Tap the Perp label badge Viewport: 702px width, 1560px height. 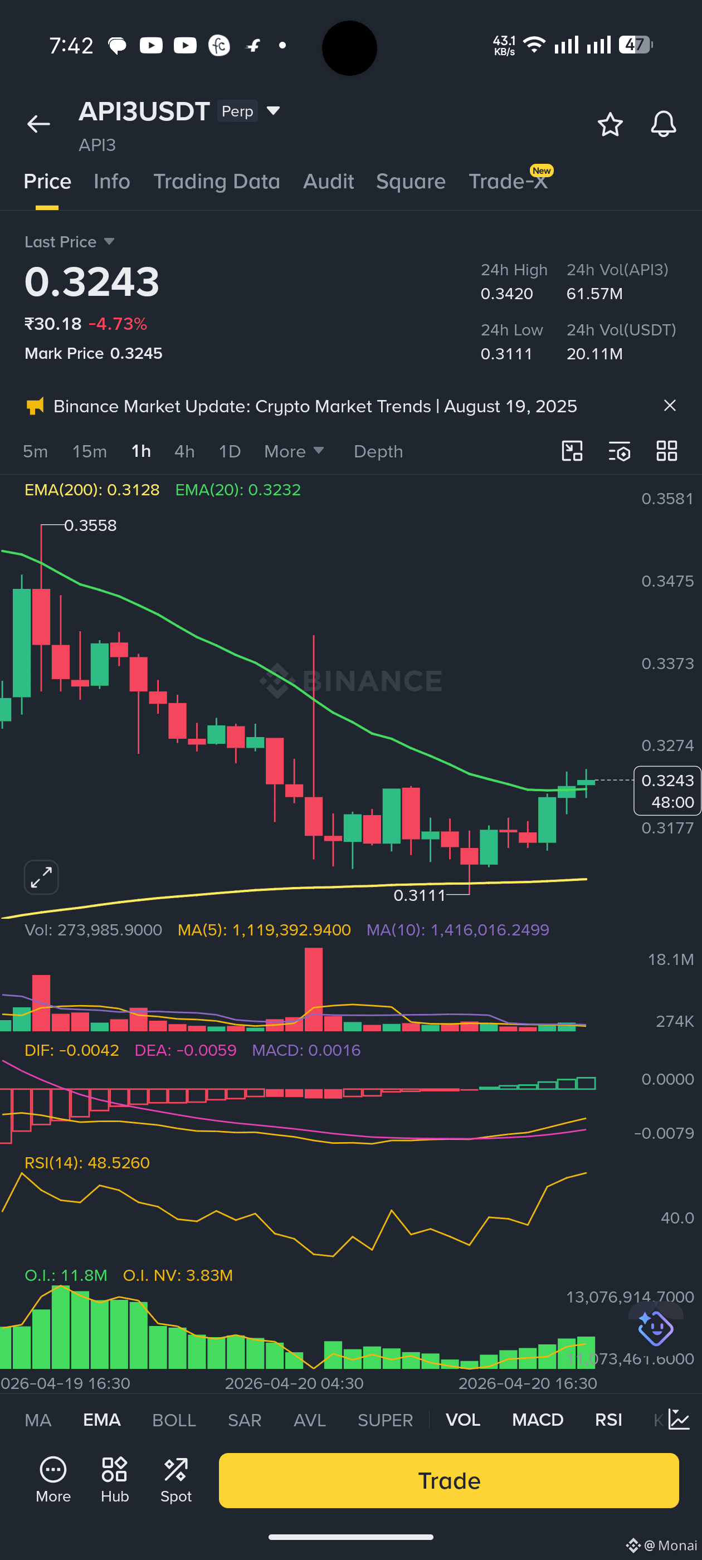[237, 111]
